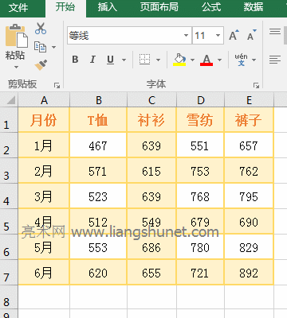Open the 等线 font name dropdown
Image resolution: width=287 pixels, height=318 pixels.
pos(186,35)
